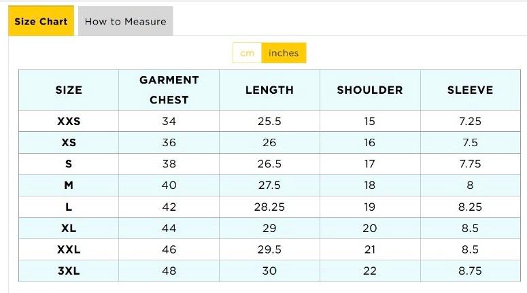Click length value 30 in 3XL row
This screenshot has height=293, width=527.
[x=269, y=271]
